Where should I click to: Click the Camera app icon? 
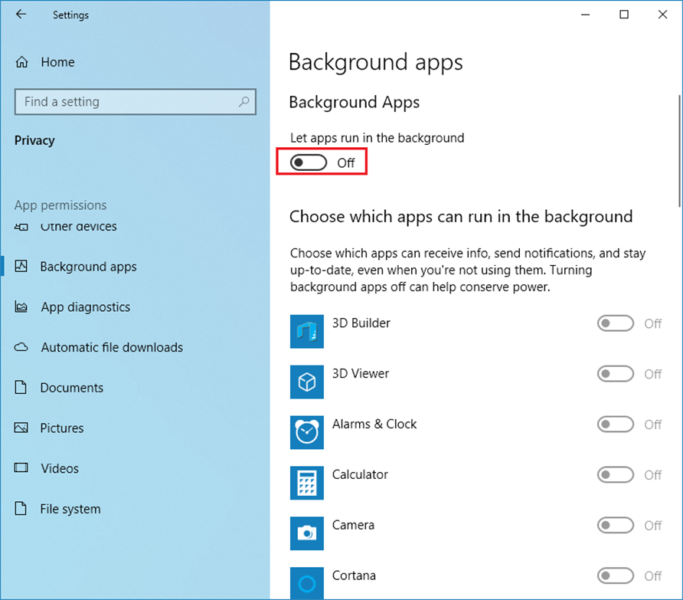point(307,533)
